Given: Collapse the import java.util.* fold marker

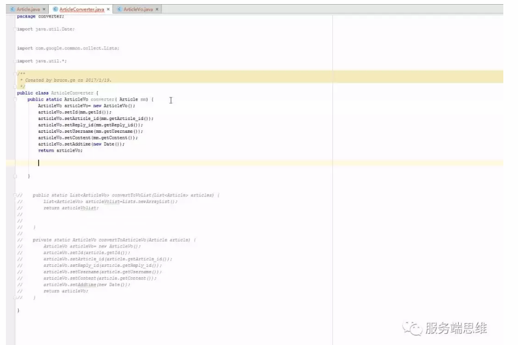Looking at the screenshot, I should click(x=15, y=61).
